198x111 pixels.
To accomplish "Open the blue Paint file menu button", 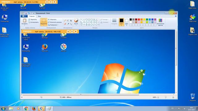I will pyautogui.click(x=24, y=16).
